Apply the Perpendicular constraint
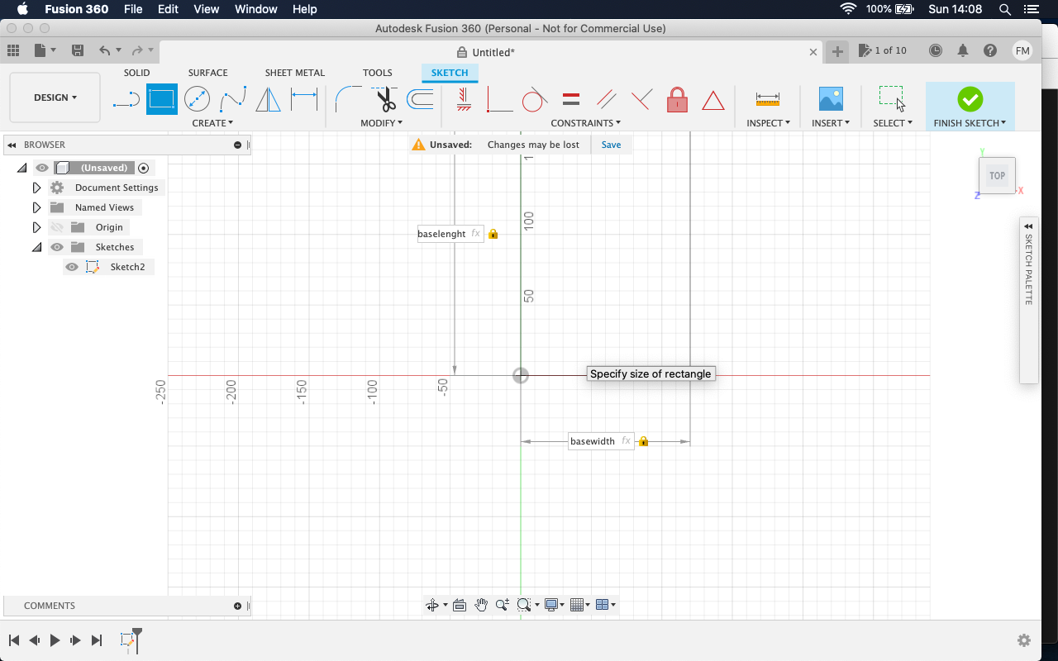Screen dimensions: 1058x661 641,100
